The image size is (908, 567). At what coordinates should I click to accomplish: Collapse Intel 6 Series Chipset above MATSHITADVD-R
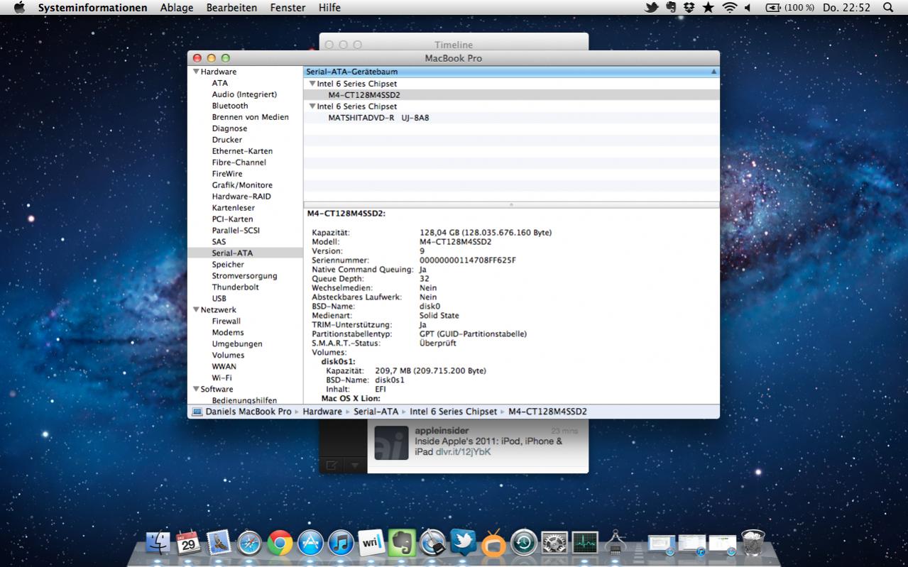coord(312,106)
